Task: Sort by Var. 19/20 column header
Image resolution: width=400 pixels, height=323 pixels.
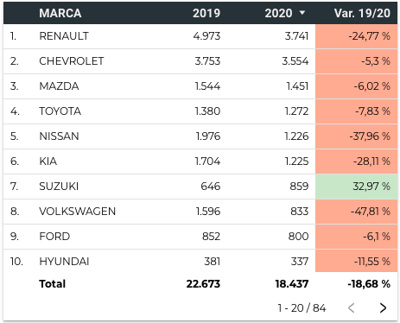Action: pos(362,13)
